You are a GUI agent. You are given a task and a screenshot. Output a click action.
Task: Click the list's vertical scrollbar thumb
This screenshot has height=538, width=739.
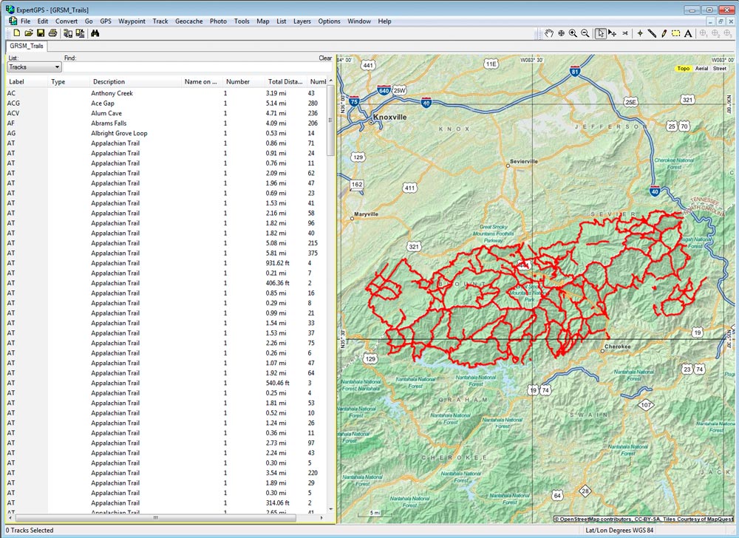click(330, 120)
